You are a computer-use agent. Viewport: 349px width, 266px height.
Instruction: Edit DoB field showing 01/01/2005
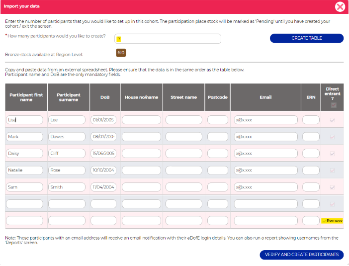click(x=103, y=120)
